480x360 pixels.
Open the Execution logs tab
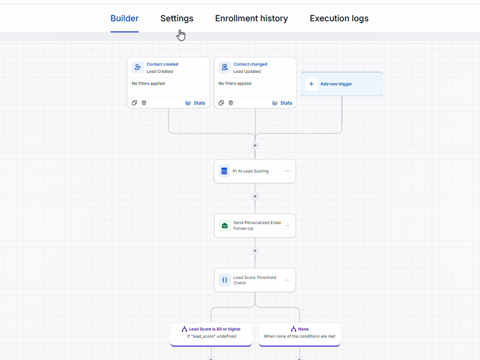339,18
